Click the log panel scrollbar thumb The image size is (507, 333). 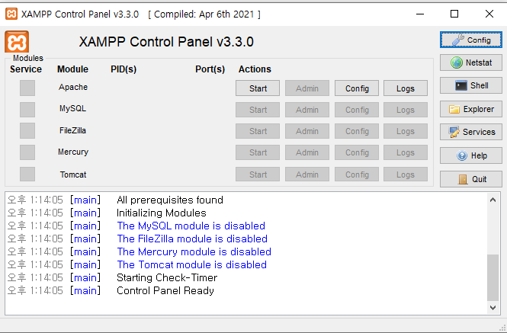coord(493,277)
